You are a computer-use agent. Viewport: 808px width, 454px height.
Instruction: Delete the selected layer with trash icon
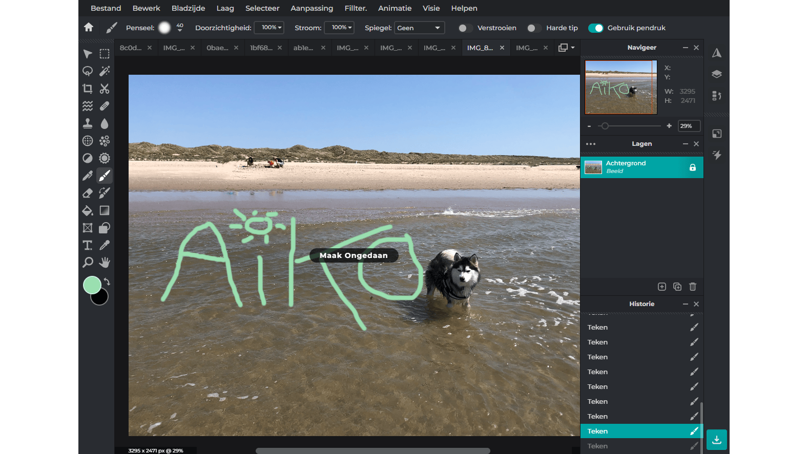(693, 287)
